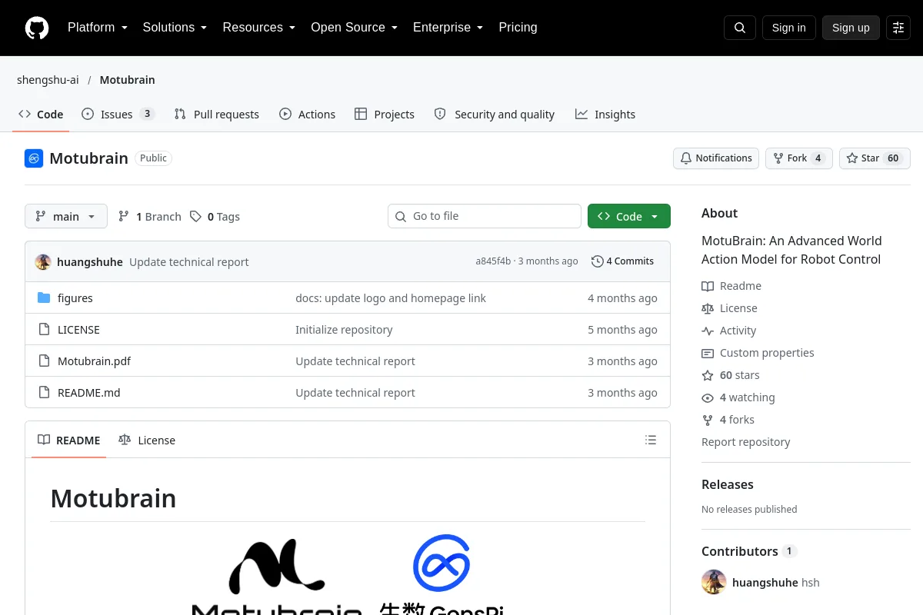Focus the Go to file search field
Image resolution: width=923 pixels, height=615 pixels.
[x=485, y=217]
